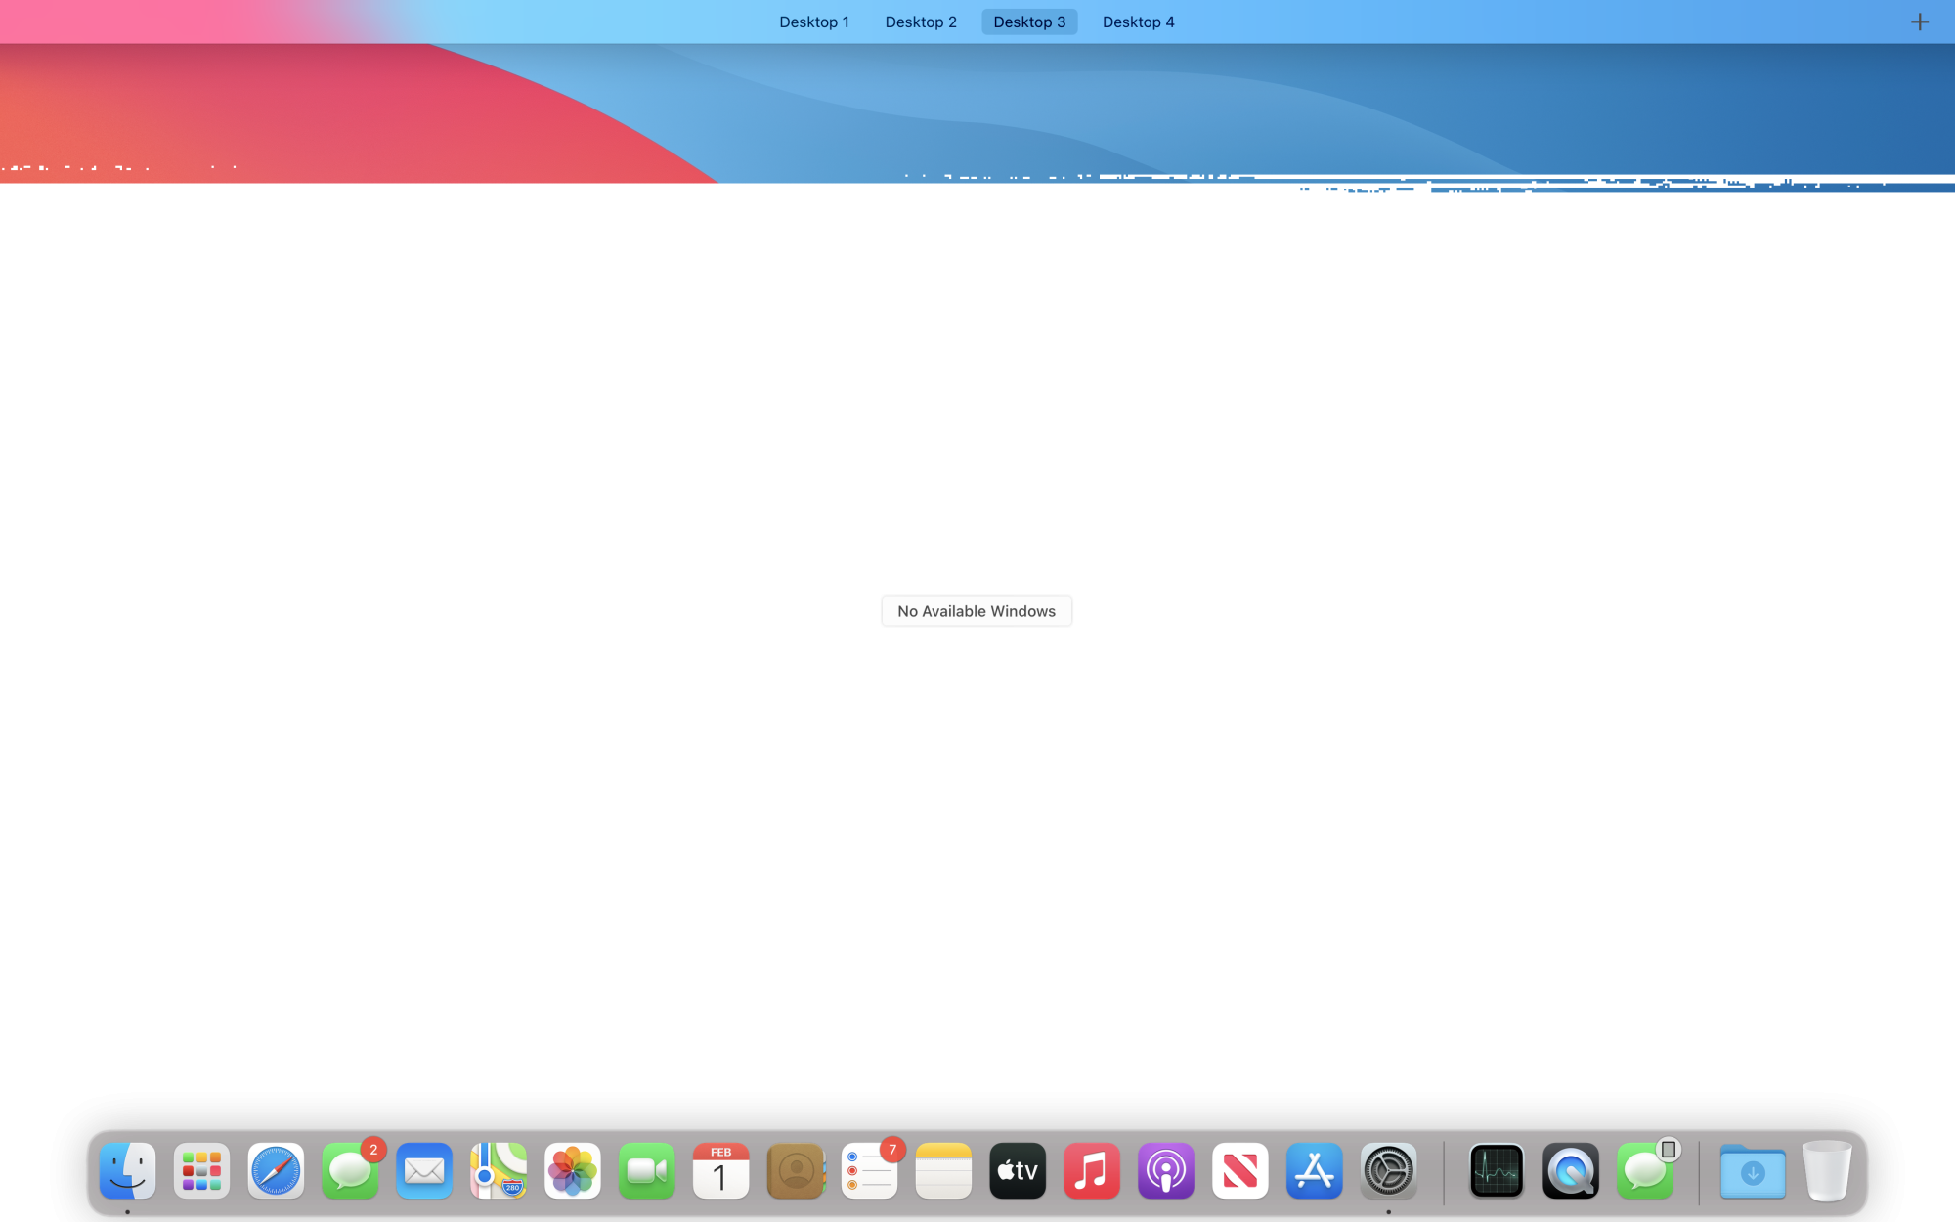Open the Photos app
The height and width of the screenshot is (1222, 1955).
tap(573, 1170)
